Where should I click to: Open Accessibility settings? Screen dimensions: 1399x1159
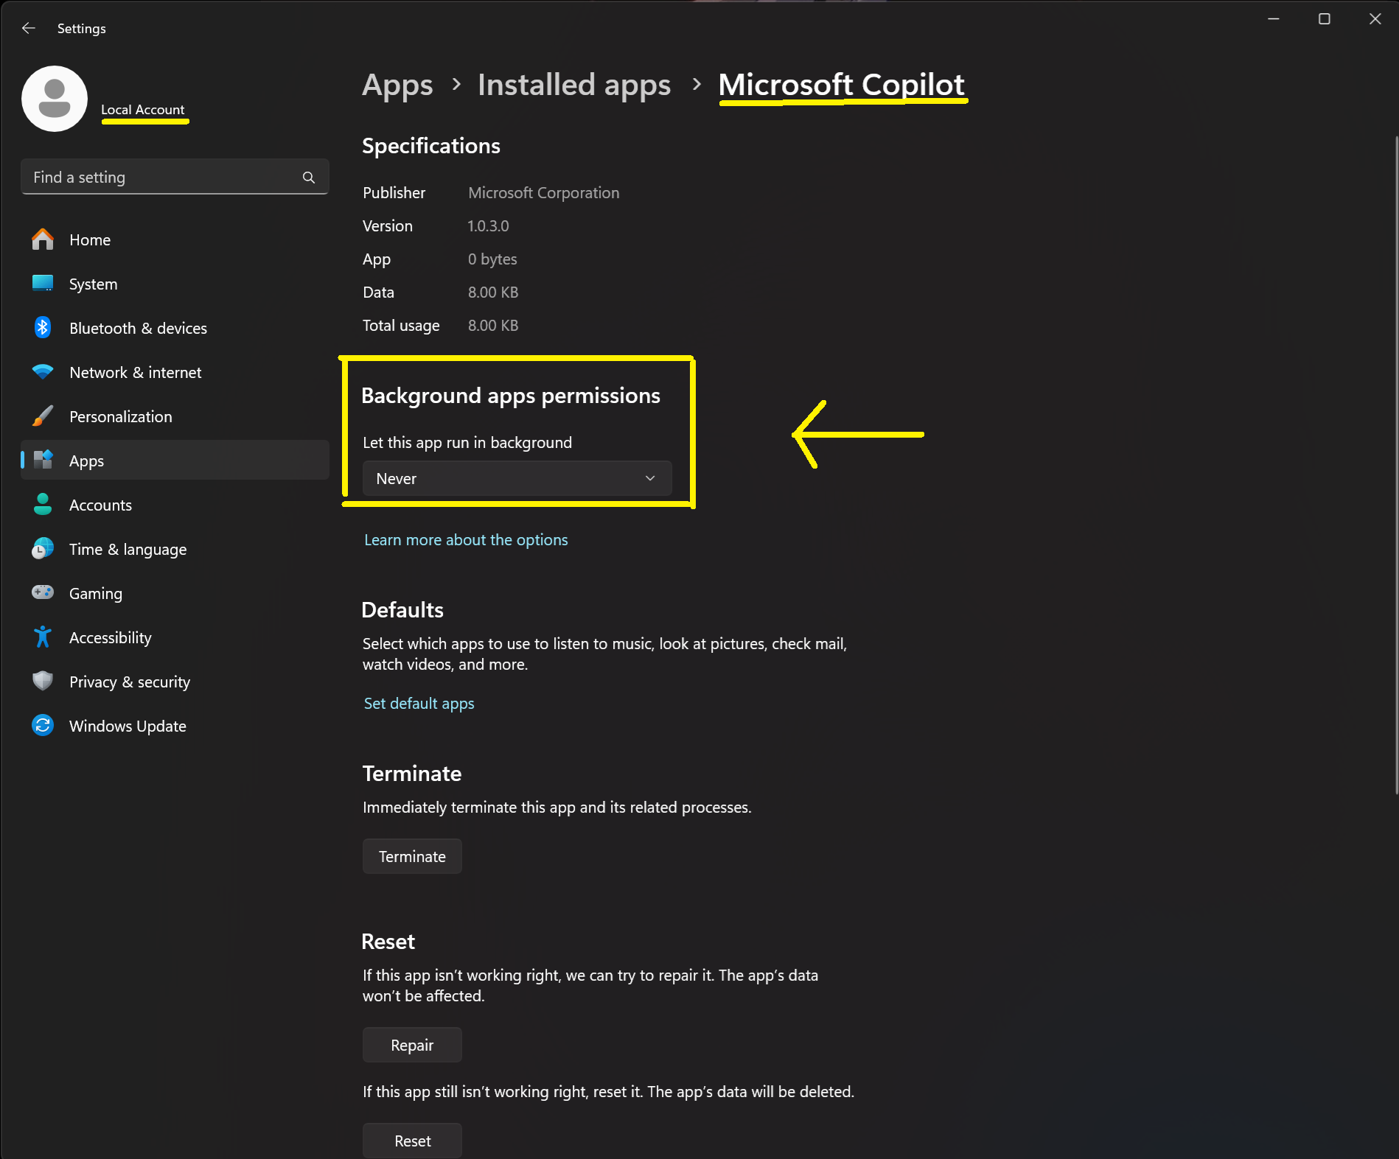click(x=175, y=637)
